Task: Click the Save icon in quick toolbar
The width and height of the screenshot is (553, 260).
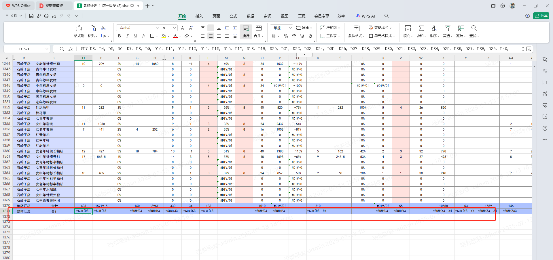Action: point(31,16)
